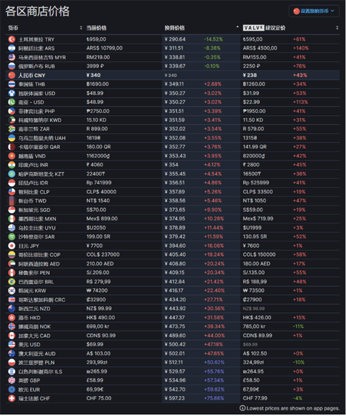Click the 各区商店价格 section title

[x=37, y=12]
